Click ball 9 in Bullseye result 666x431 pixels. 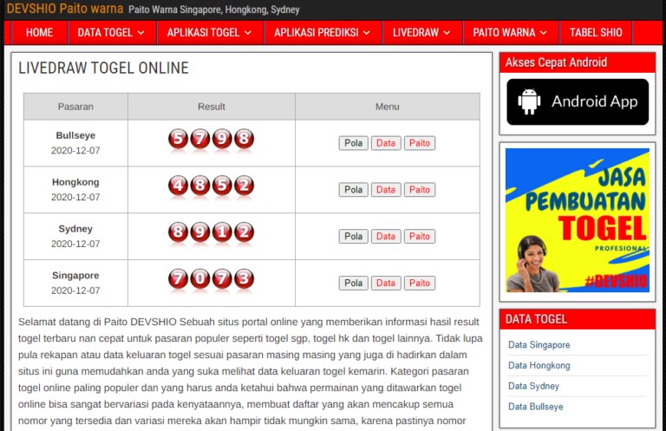tap(222, 139)
